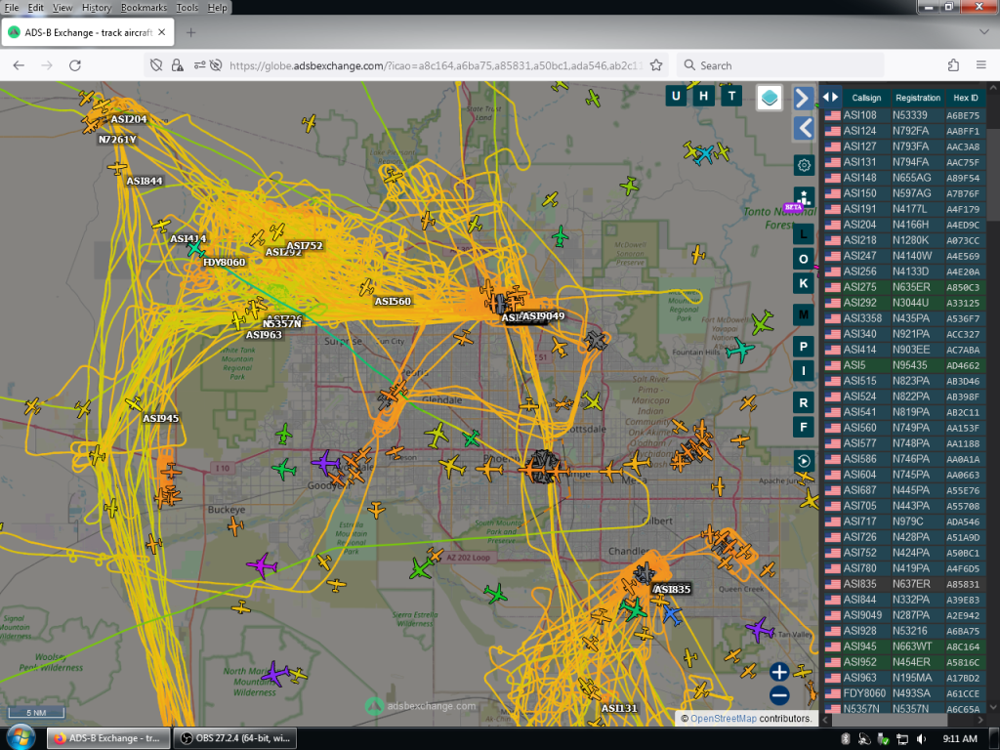Open Windows Start button
1000x750 pixels.
(21, 738)
